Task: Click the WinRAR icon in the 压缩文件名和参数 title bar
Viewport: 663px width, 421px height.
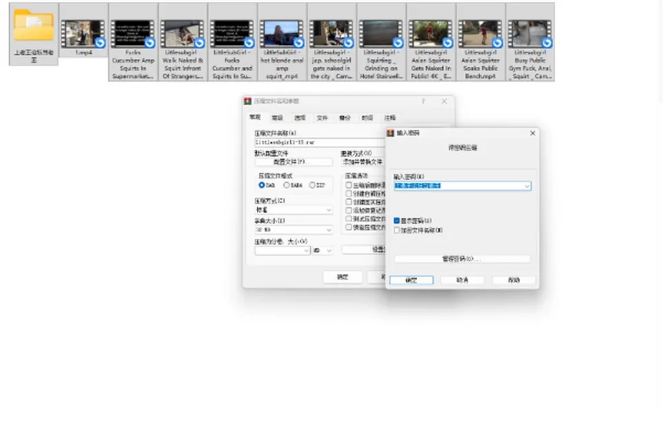Action: click(248, 101)
